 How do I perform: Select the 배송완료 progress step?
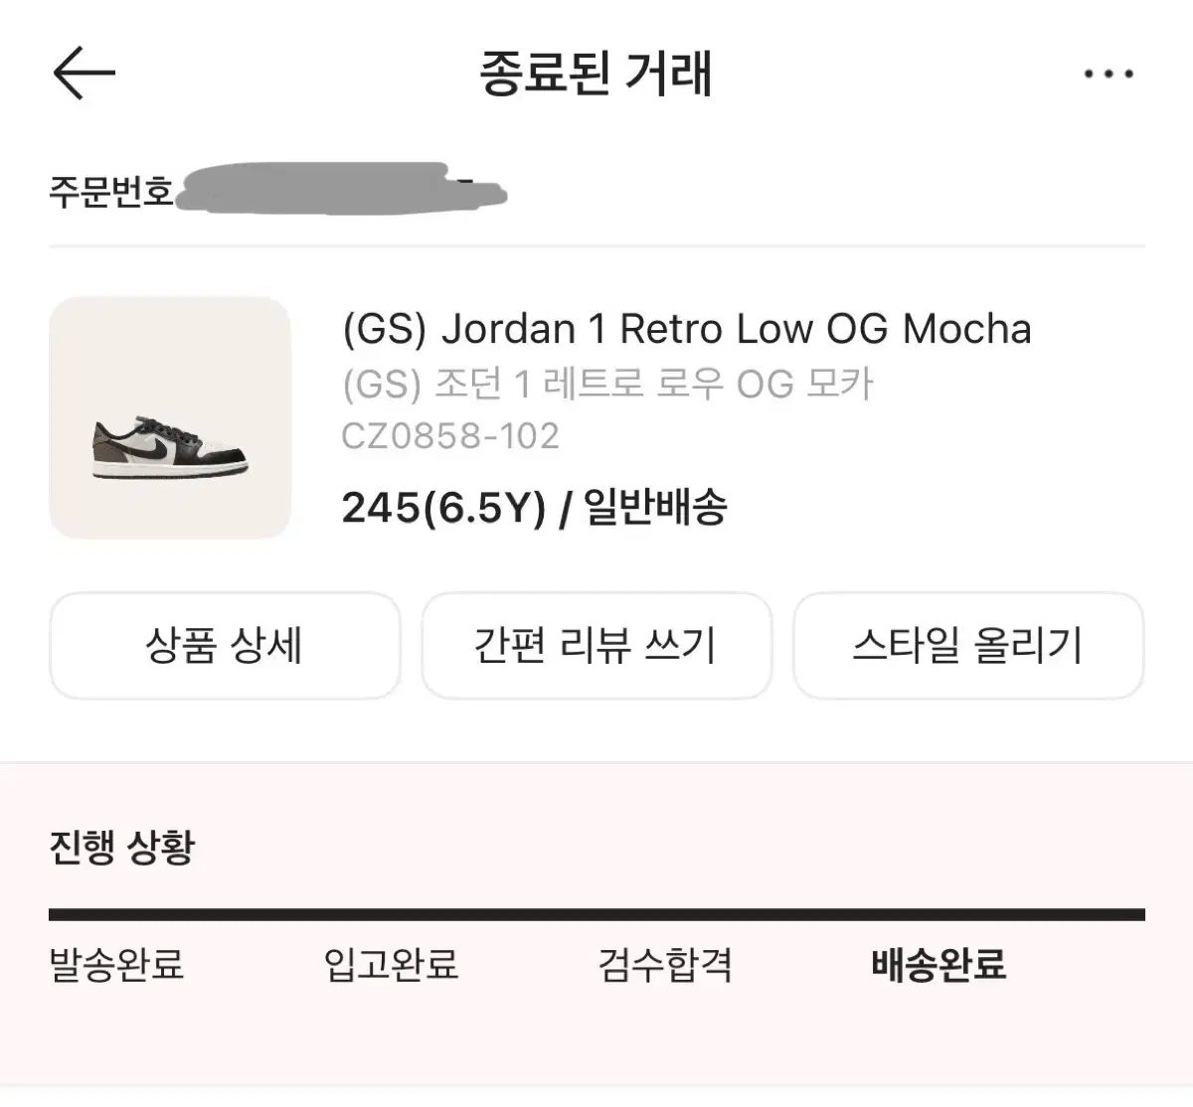click(x=938, y=964)
